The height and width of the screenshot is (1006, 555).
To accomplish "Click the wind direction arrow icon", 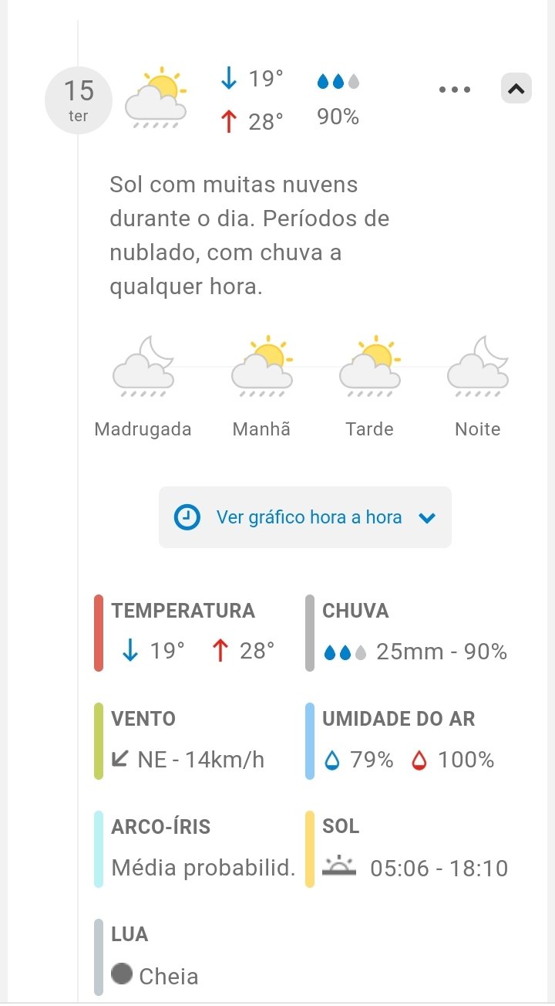I will (120, 759).
